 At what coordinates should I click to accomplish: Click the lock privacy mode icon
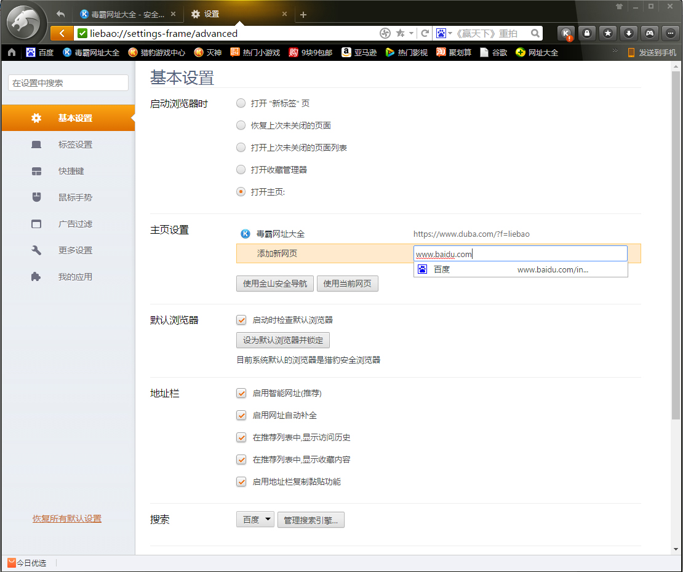586,33
